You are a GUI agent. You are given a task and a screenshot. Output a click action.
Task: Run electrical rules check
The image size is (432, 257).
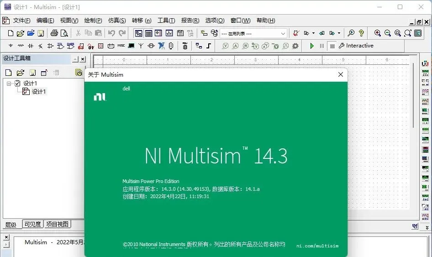tap(296, 33)
